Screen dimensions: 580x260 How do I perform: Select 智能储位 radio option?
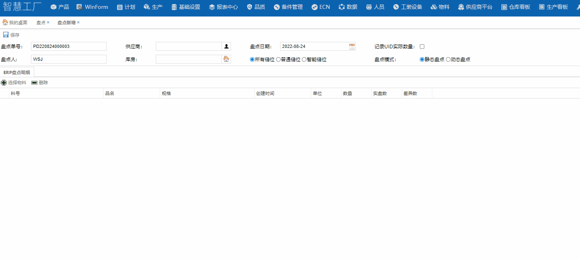[304, 60]
